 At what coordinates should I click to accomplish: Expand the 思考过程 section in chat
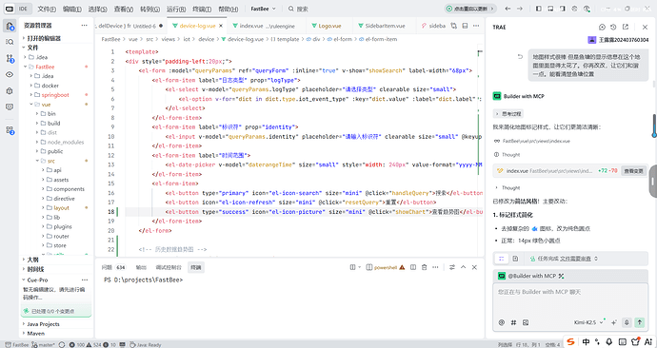[508, 114]
